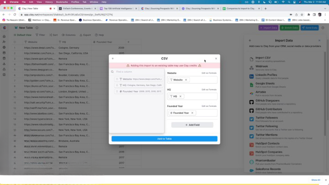The image size is (329, 185).
Task: Open a new browser tab
Action: (x=265, y=9)
